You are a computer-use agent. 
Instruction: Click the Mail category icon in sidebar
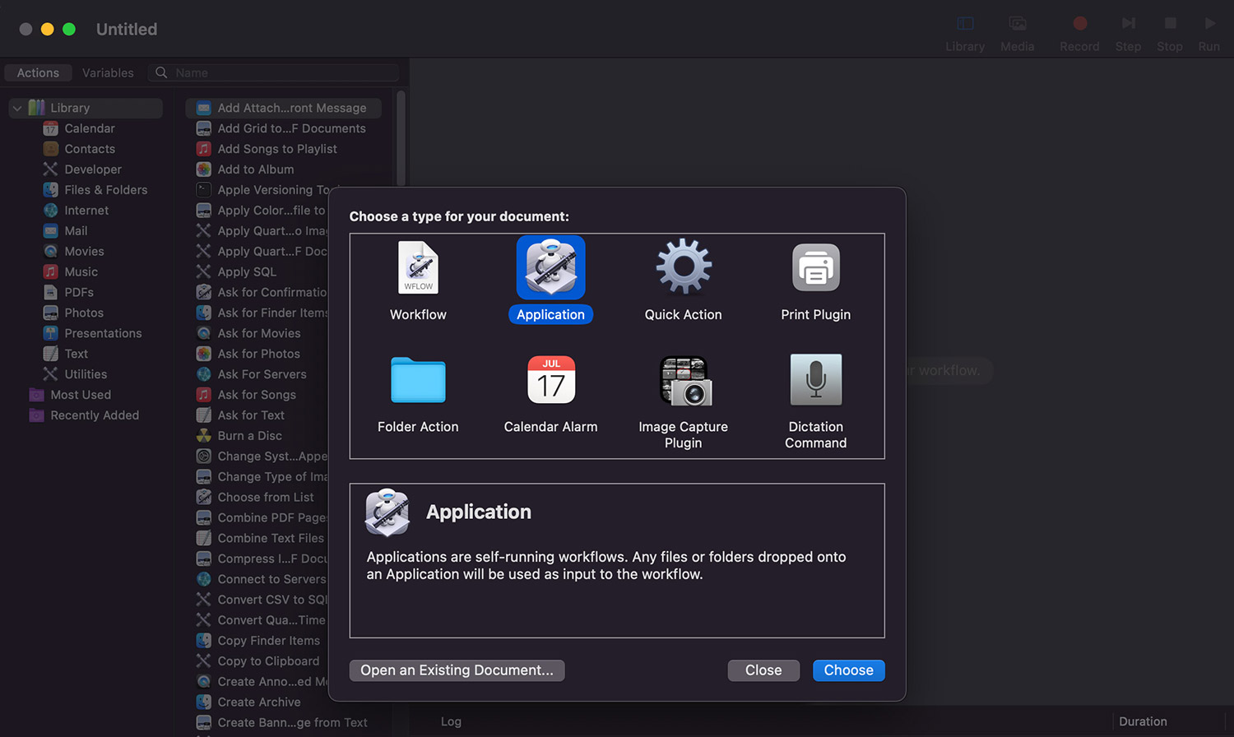[50, 231]
